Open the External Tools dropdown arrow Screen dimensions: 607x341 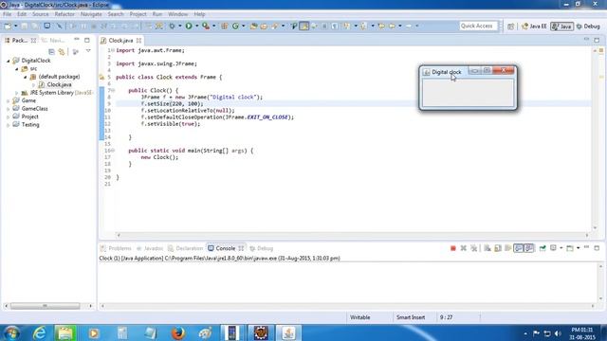tap(213, 26)
